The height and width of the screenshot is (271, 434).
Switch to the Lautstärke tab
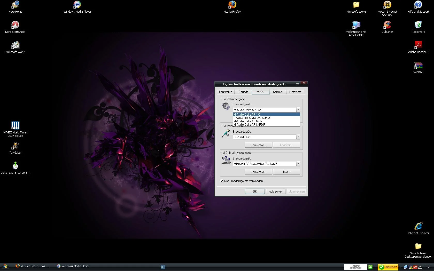[225, 92]
